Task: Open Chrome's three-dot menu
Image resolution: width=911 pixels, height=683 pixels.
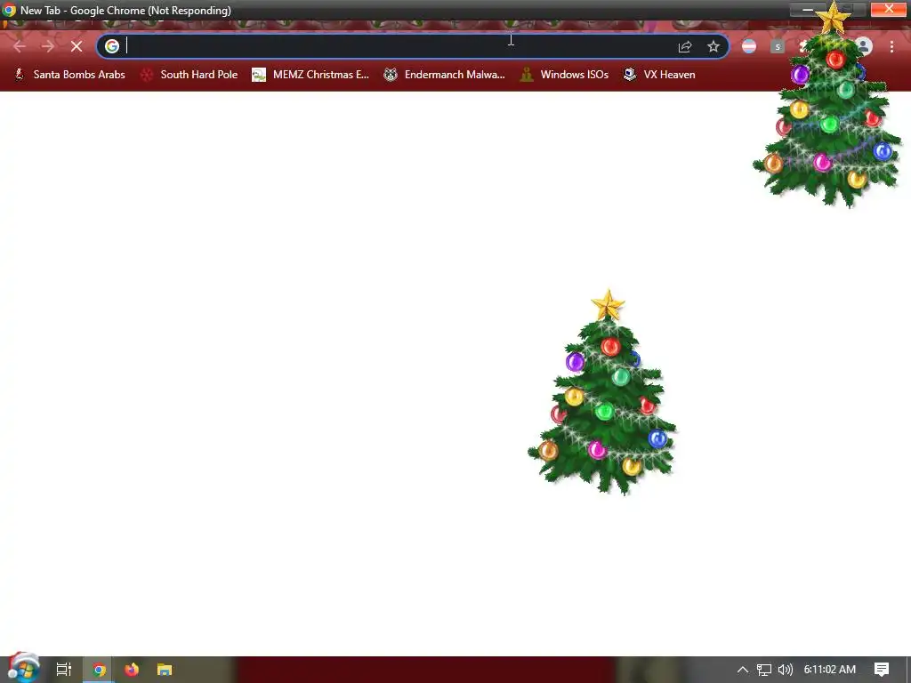Action: [891, 46]
